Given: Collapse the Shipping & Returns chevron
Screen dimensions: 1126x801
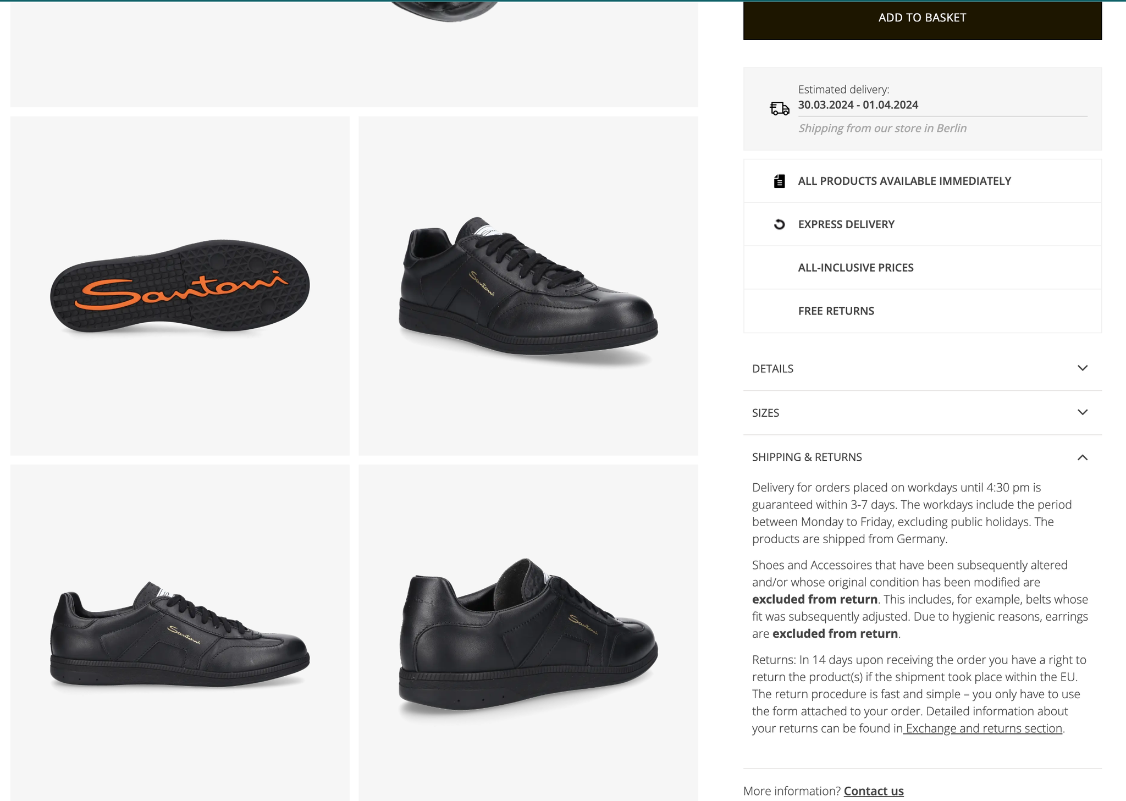Looking at the screenshot, I should coord(1082,457).
